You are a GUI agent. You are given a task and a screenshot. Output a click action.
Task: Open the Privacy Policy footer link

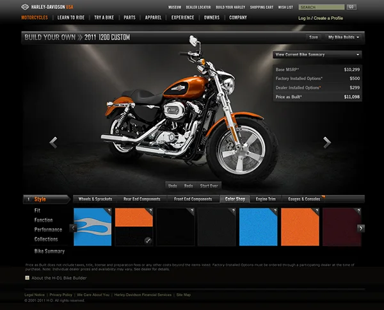point(61,295)
